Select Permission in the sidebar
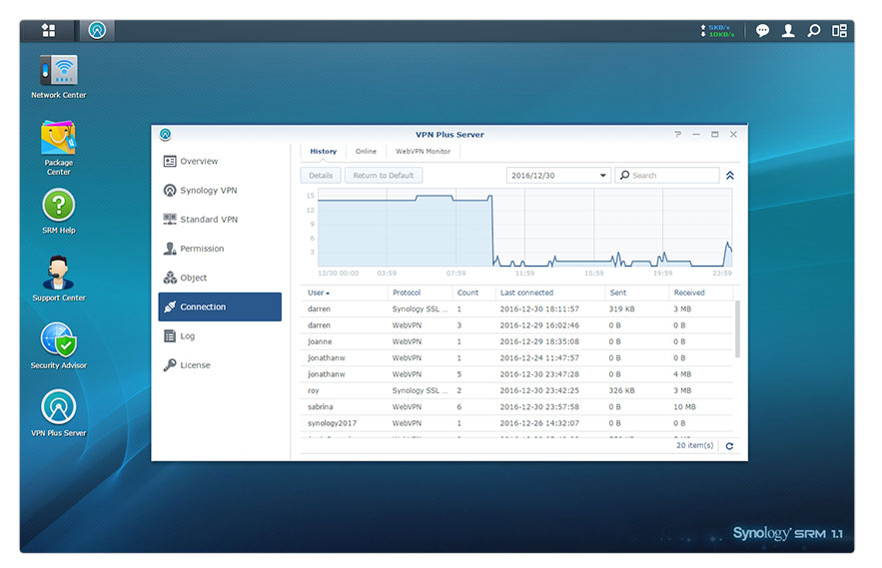This screenshot has height=568, width=882. (220, 249)
